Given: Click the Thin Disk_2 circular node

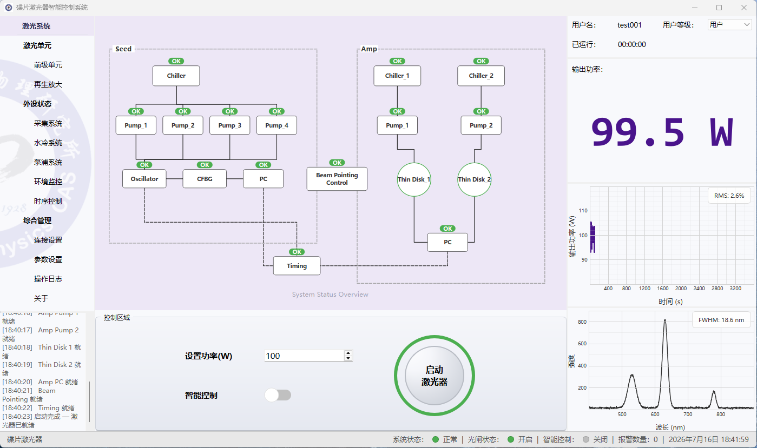Looking at the screenshot, I should [475, 179].
